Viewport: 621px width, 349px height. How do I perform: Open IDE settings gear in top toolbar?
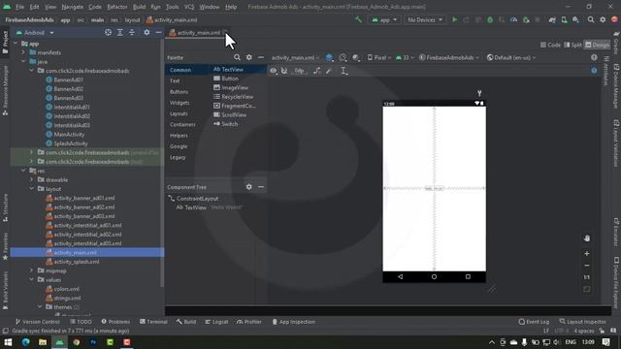603,19
